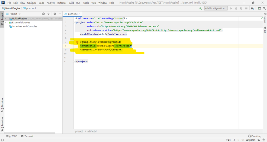
Task: Open the Project view dropdown
Action: (13, 14)
